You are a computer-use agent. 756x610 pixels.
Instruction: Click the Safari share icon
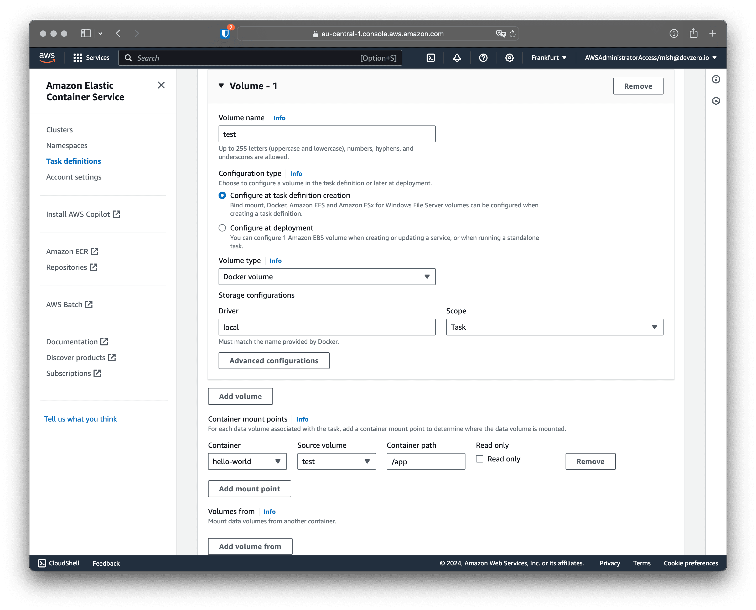[693, 33]
